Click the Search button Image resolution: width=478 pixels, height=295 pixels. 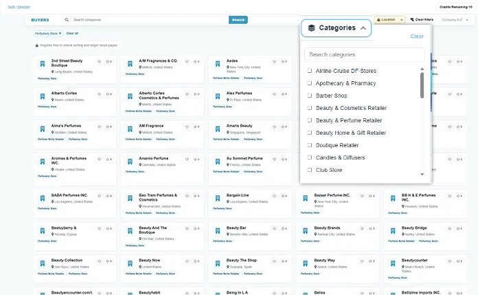(238, 20)
